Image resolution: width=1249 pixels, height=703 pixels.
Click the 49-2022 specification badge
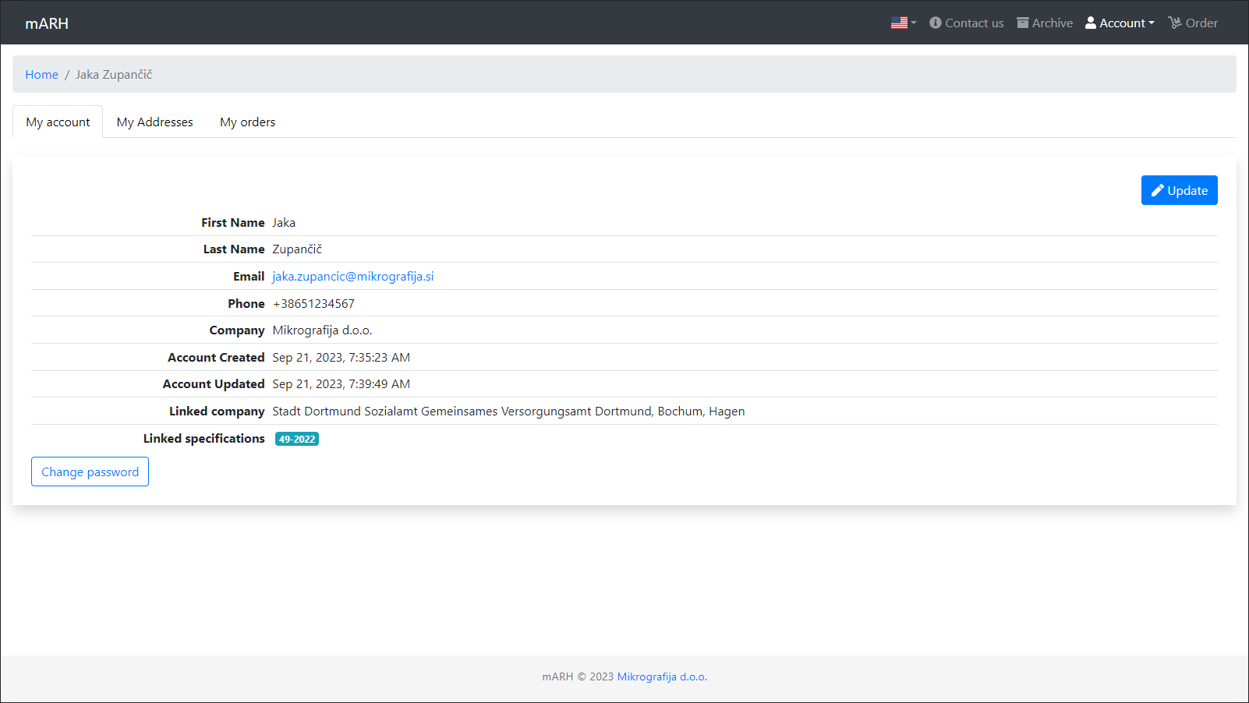coord(297,440)
